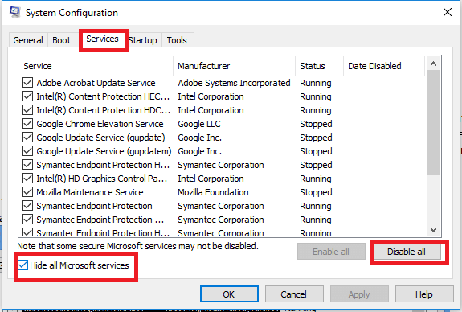This screenshot has width=462, height=312.
Task: Click the Cancel button
Action: pyautogui.click(x=294, y=294)
